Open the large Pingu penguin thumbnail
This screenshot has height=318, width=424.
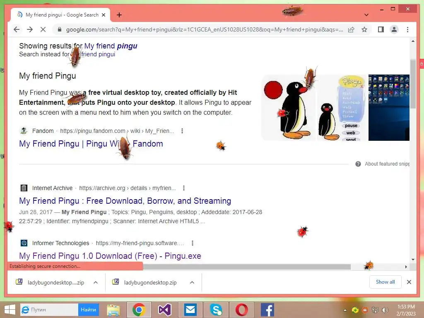(289, 108)
